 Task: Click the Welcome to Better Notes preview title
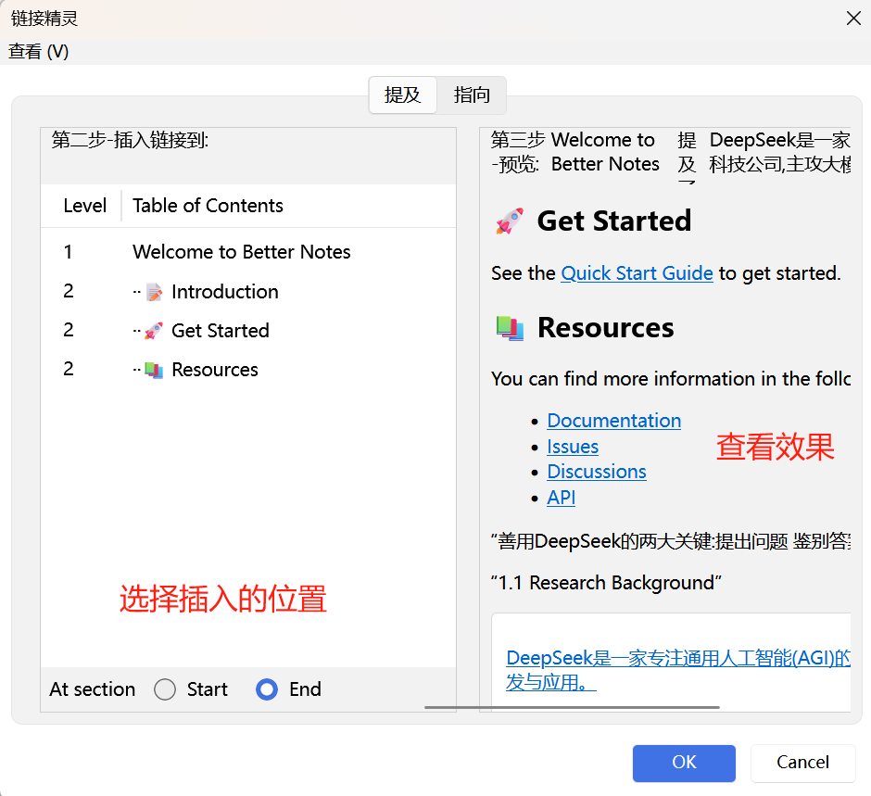[x=605, y=152]
